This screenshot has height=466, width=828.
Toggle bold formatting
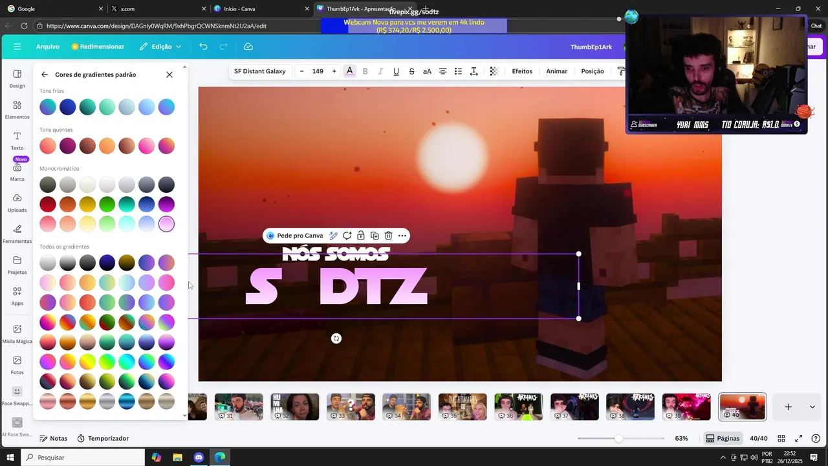(365, 71)
